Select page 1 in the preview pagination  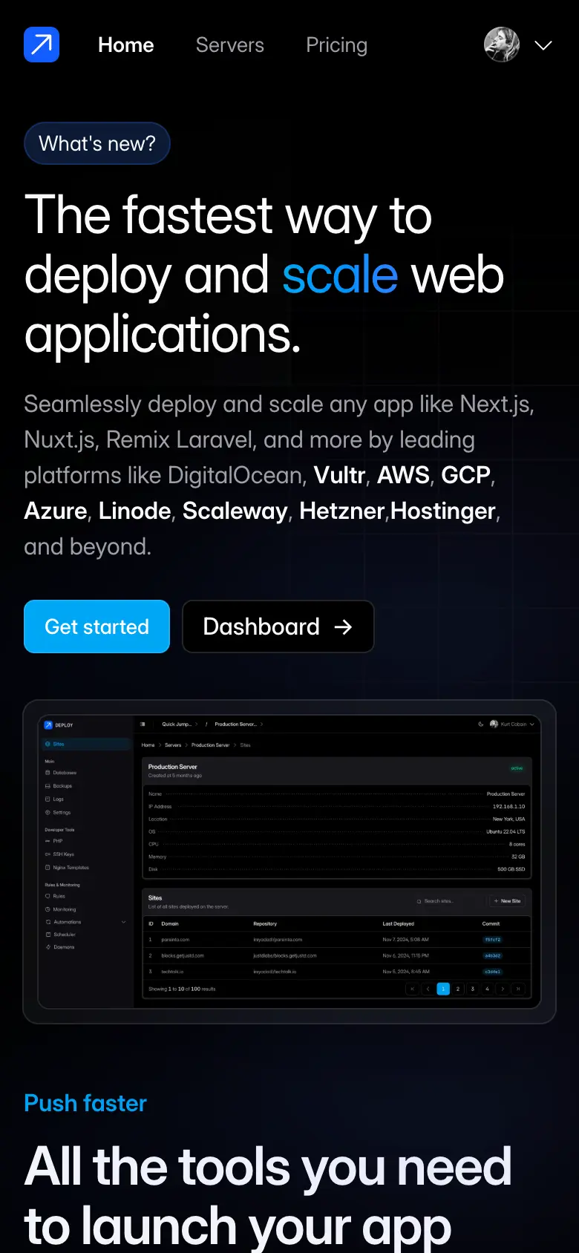[443, 989]
